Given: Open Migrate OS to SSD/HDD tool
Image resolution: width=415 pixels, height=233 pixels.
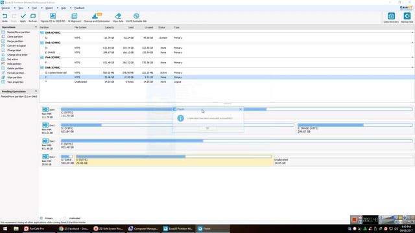Looking at the screenshot, I should click(x=53, y=17).
